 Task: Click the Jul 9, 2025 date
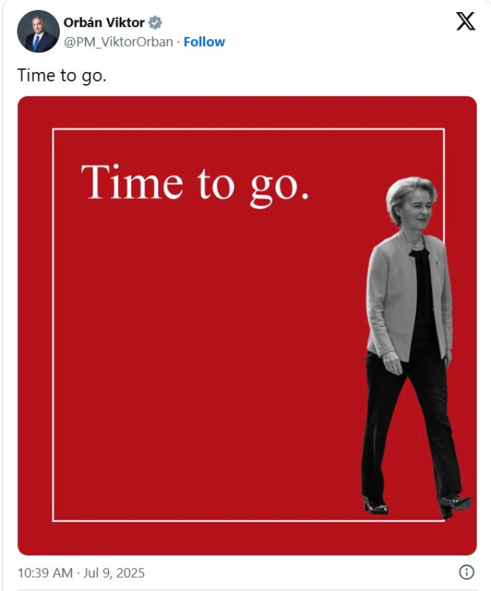(x=114, y=573)
